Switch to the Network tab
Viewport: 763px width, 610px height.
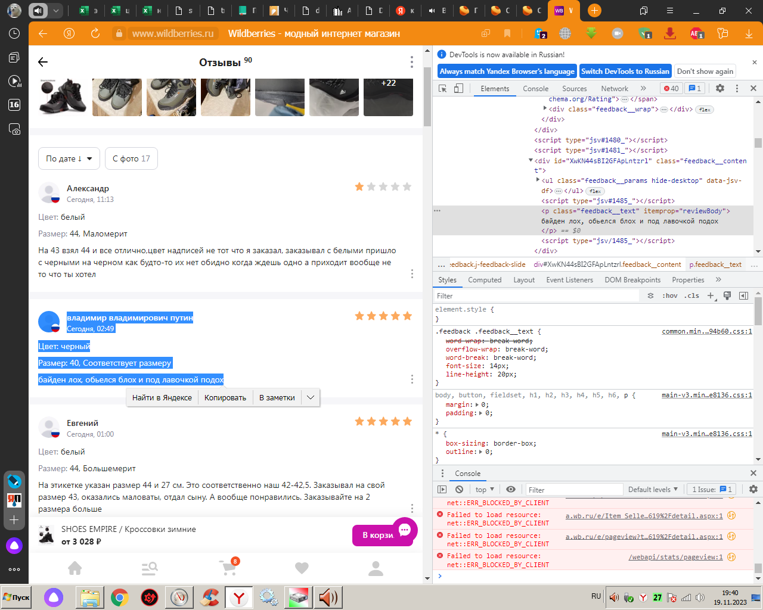click(615, 88)
